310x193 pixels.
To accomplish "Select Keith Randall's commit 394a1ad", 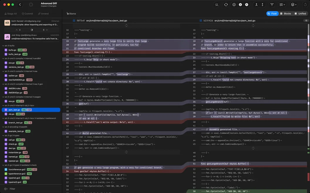I will click(32, 23).
